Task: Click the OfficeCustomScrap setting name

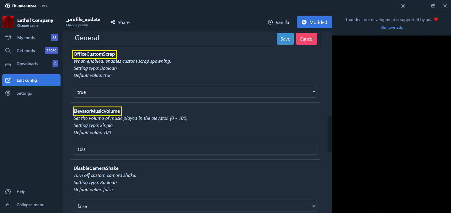Action: [x=94, y=54]
